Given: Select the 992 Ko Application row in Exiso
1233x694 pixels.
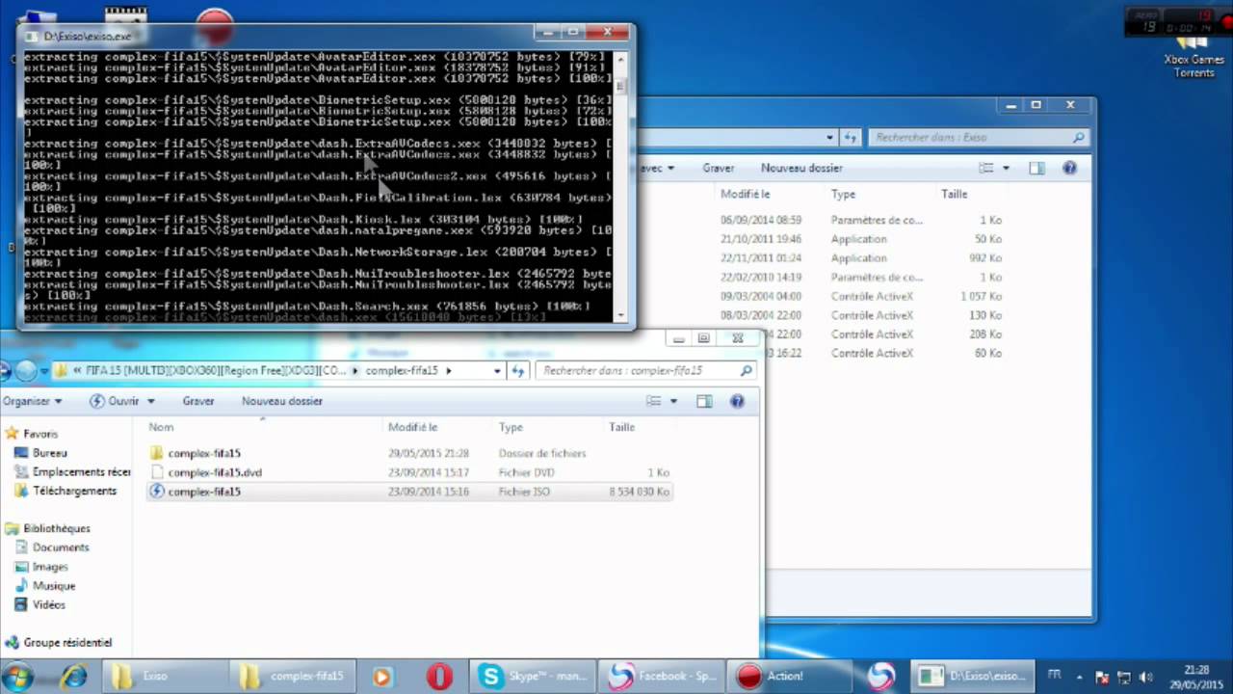Looking at the screenshot, I should point(861,258).
